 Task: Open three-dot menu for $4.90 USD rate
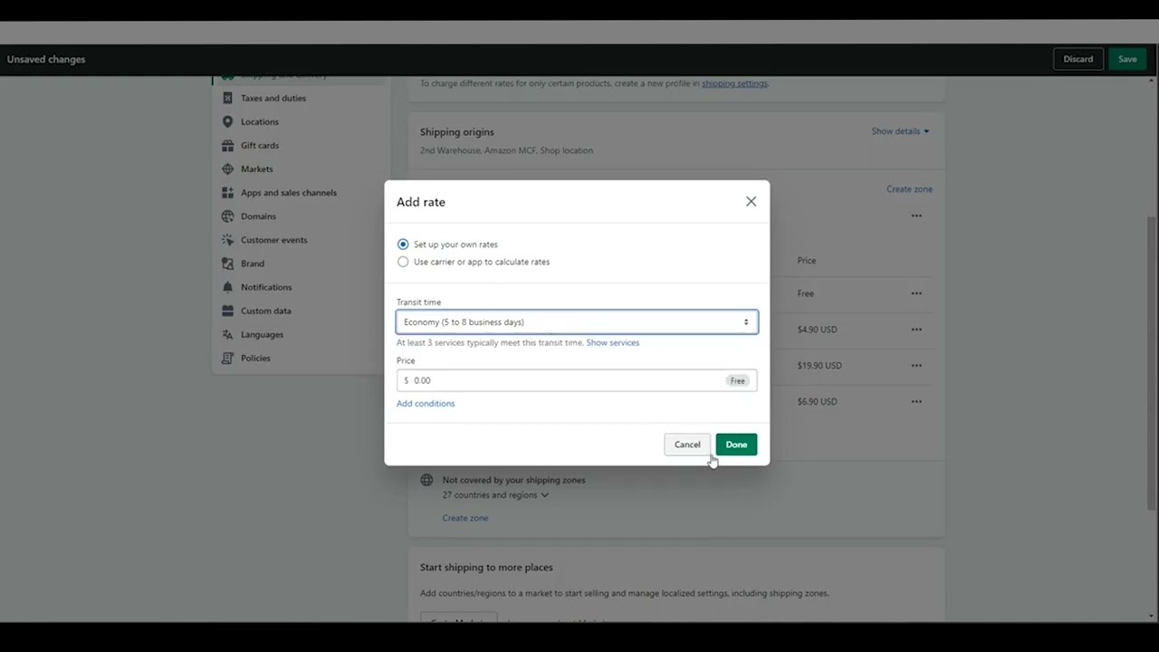(916, 330)
